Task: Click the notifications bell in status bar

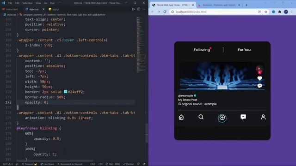Action: 144,164
